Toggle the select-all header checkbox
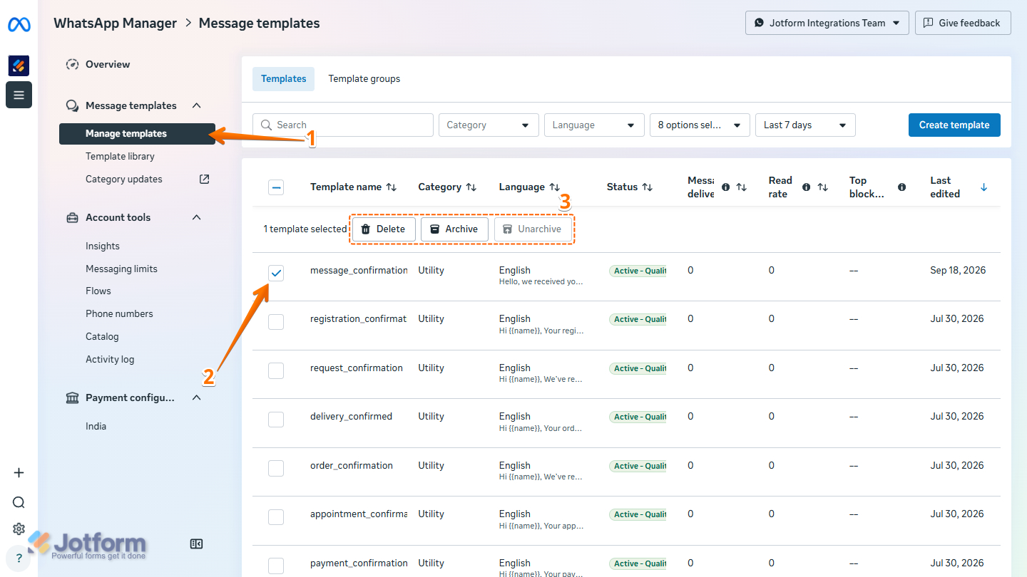The image size is (1027, 577). coord(276,187)
